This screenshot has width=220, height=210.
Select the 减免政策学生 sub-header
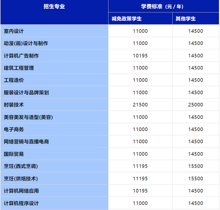[x=127, y=19]
